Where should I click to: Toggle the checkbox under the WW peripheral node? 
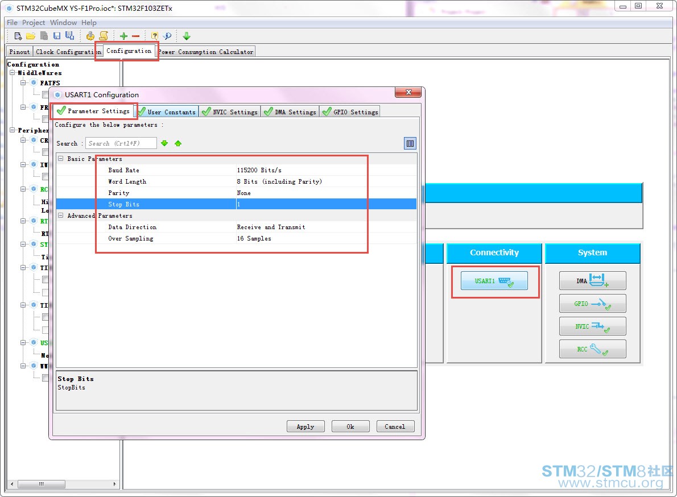46,378
